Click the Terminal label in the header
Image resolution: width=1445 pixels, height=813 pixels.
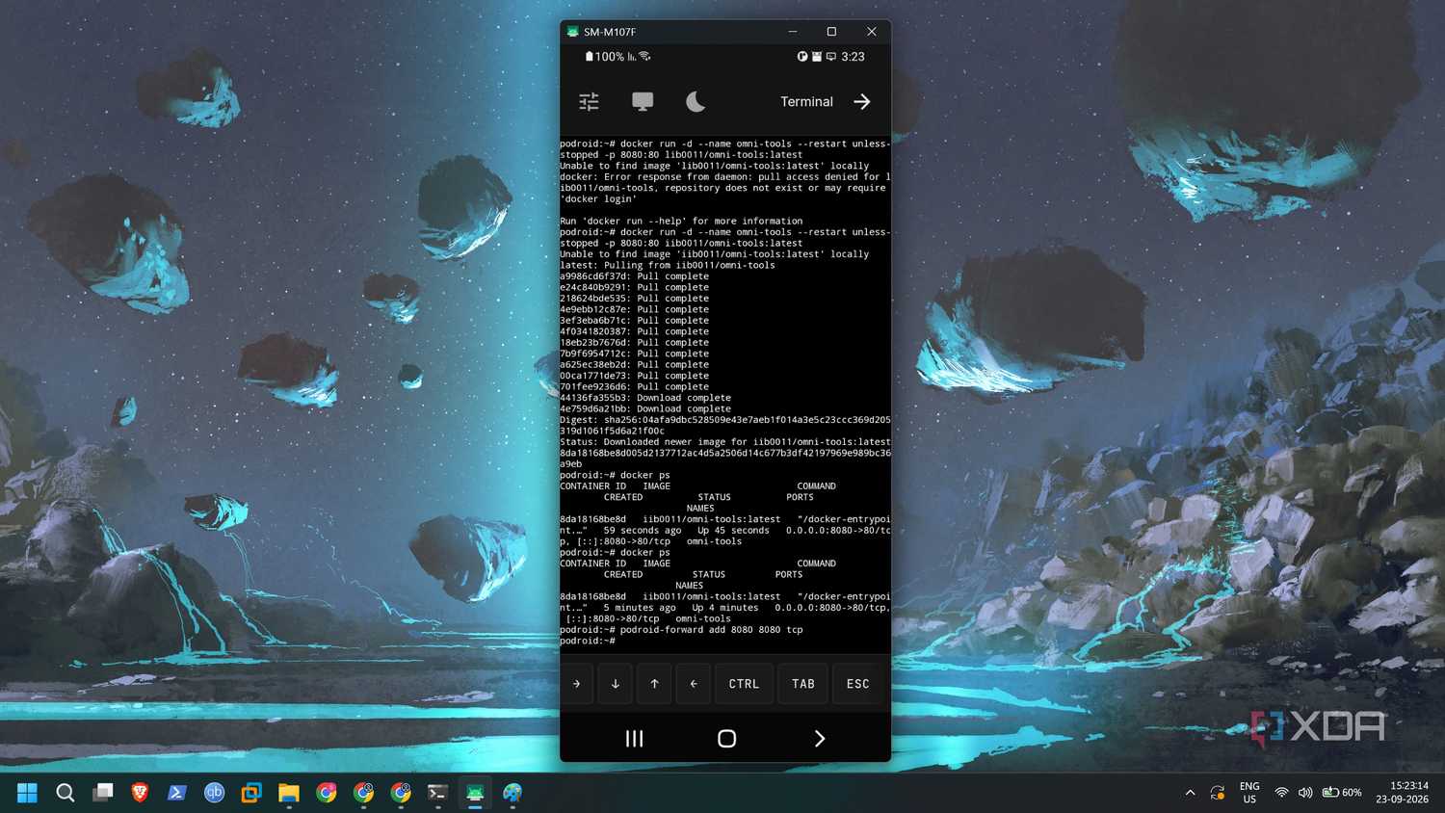pos(806,101)
